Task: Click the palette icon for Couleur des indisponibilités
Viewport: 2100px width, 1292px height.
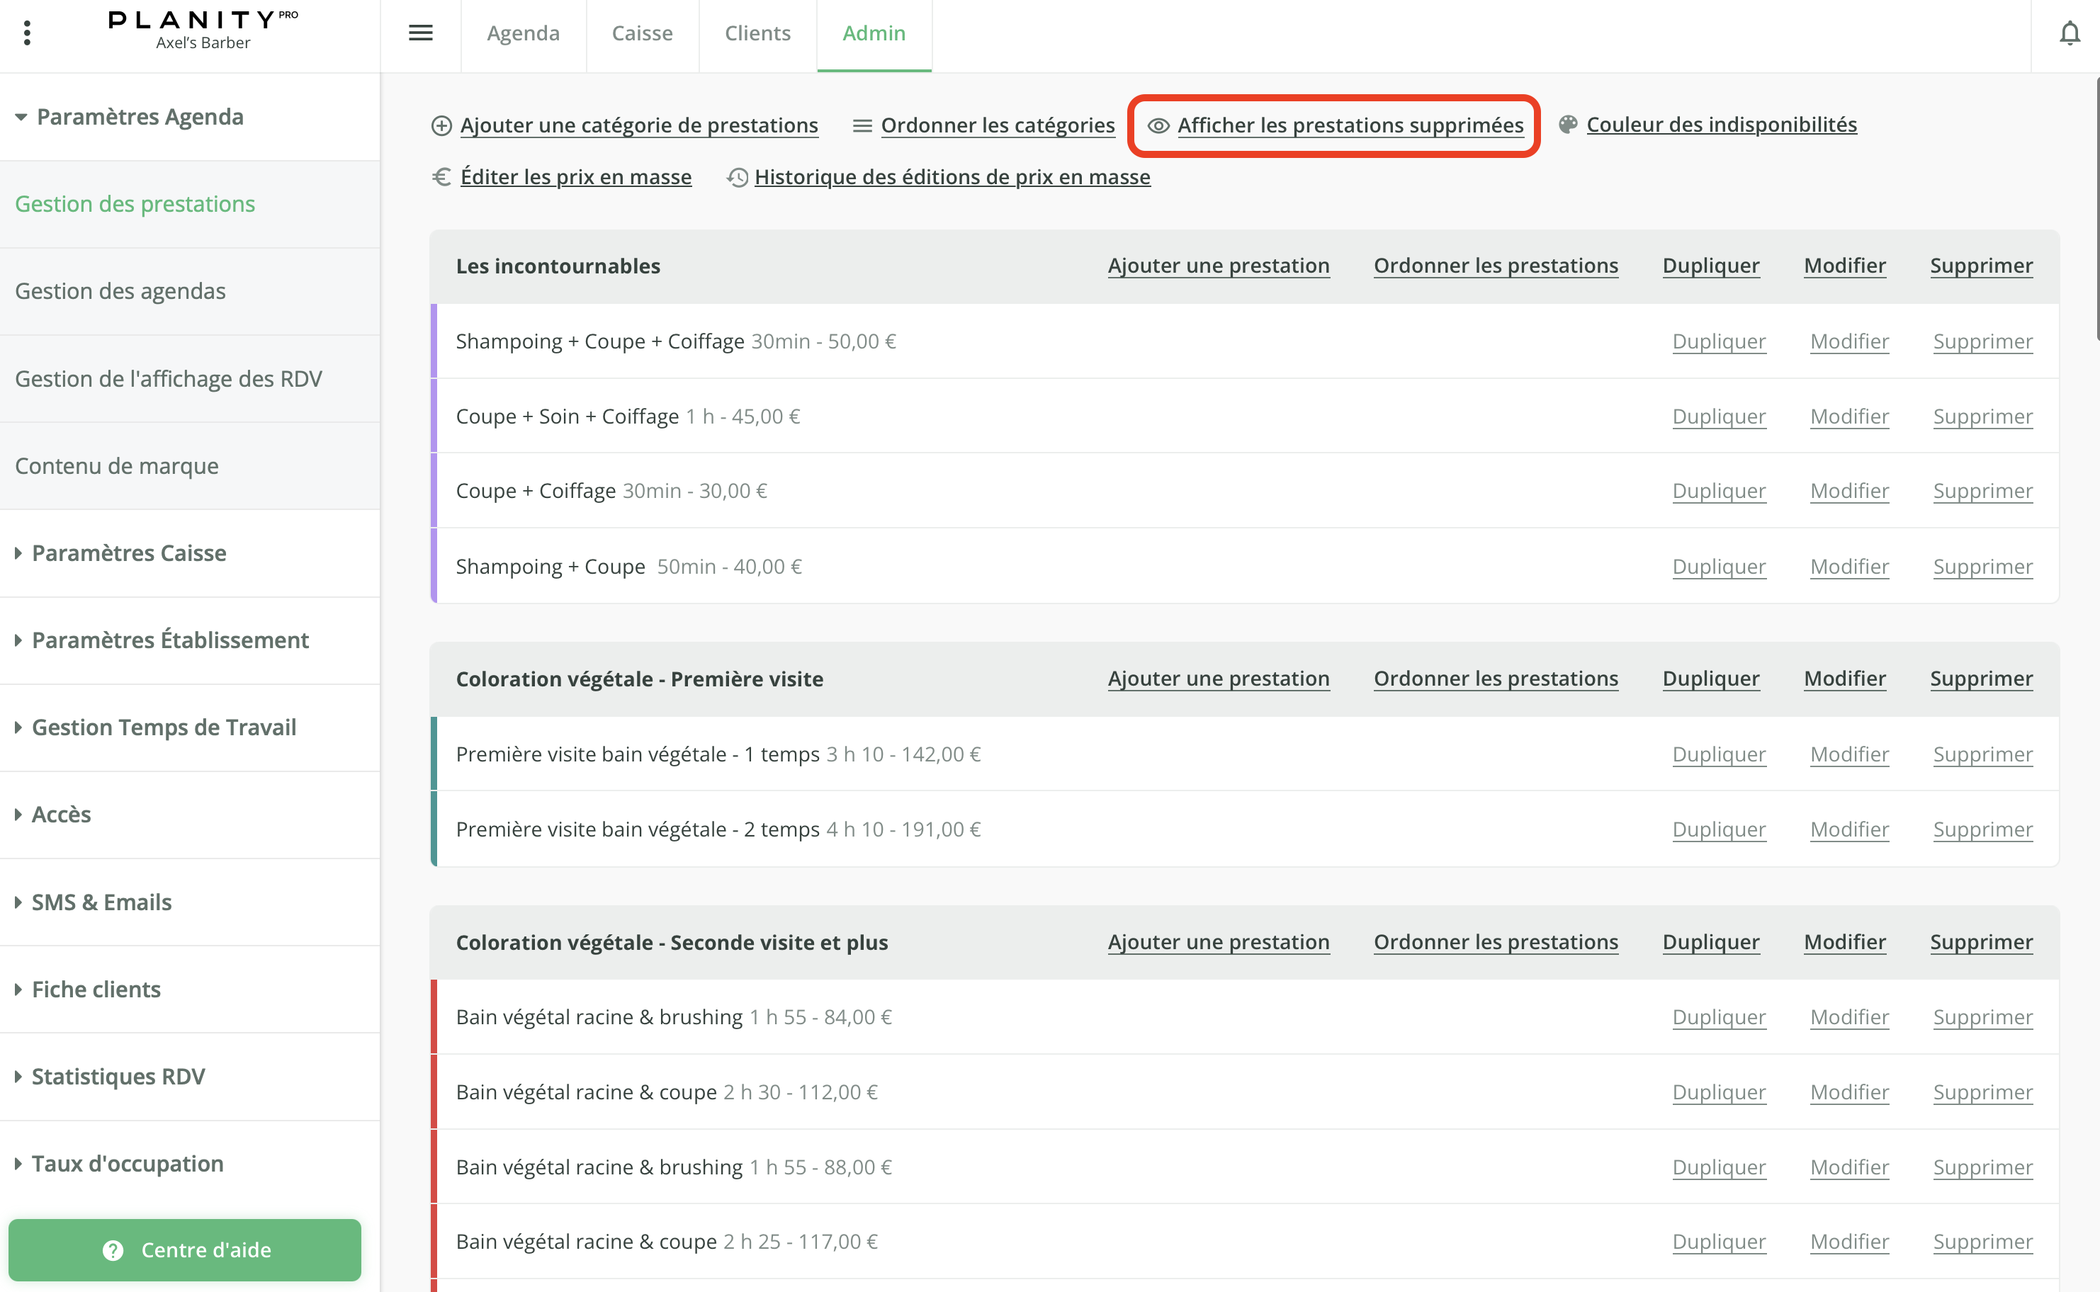Action: (1567, 125)
